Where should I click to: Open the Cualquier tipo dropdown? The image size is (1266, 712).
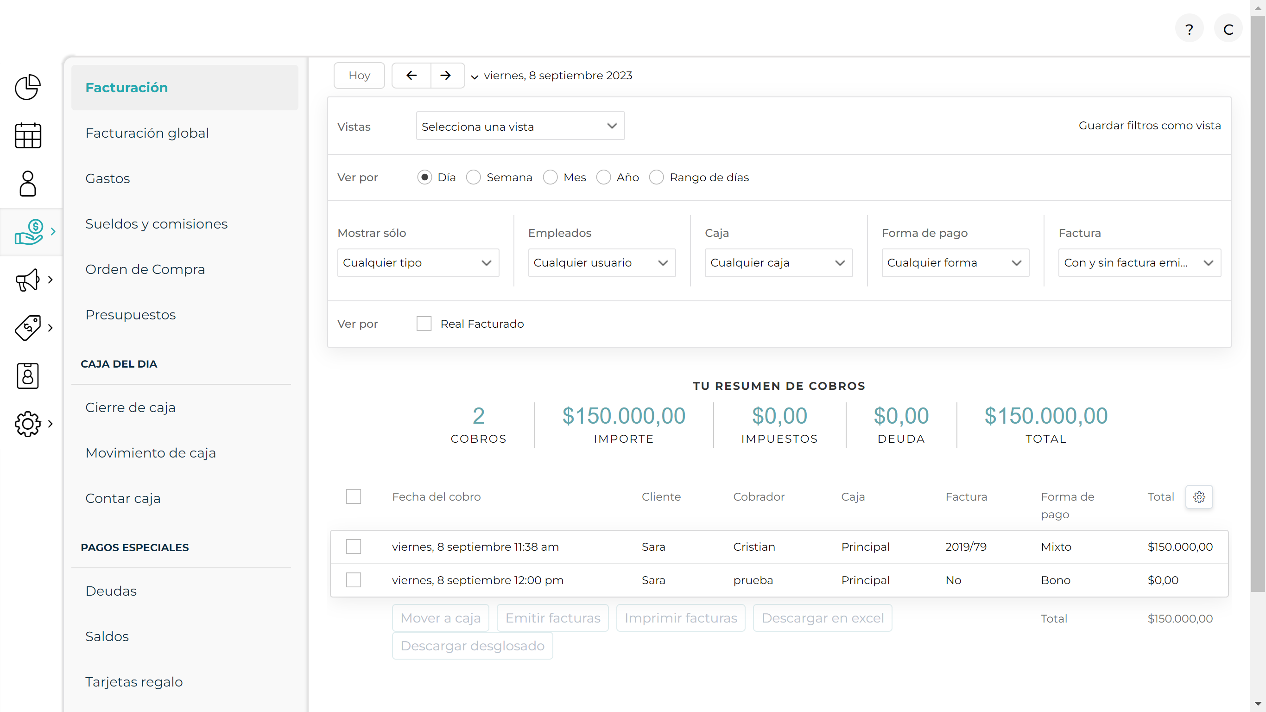click(418, 262)
